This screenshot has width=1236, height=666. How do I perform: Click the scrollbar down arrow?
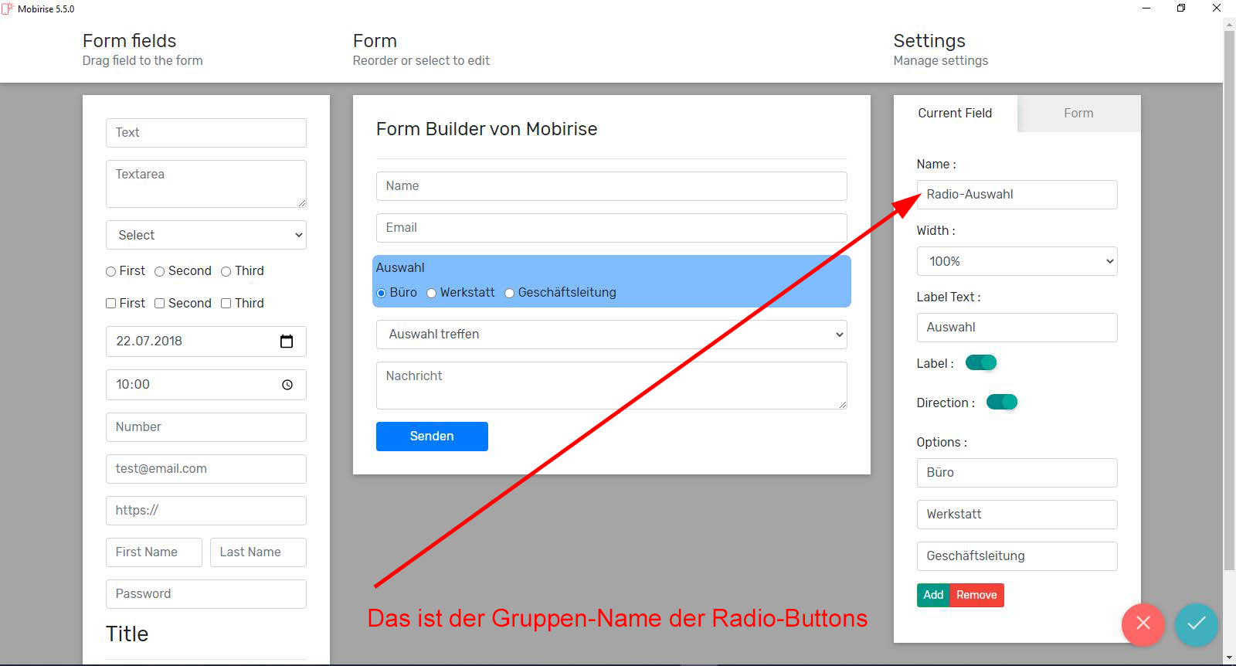(1229, 658)
